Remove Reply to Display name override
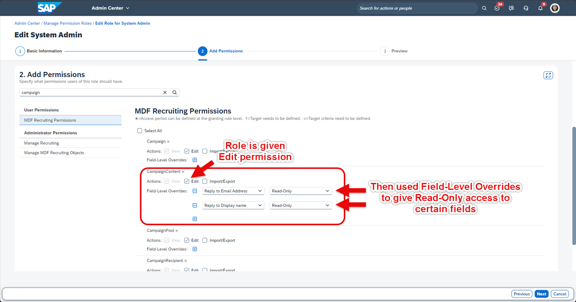 (x=195, y=205)
